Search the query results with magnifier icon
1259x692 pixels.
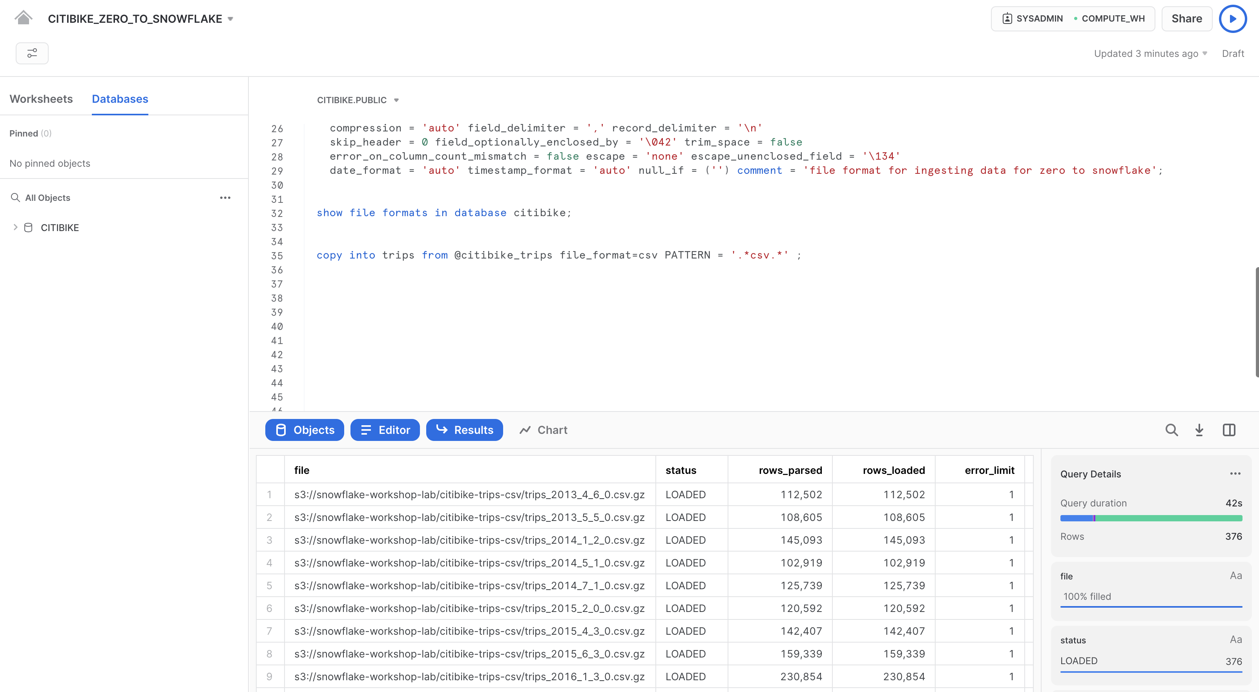pyautogui.click(x=1171, y=430)
